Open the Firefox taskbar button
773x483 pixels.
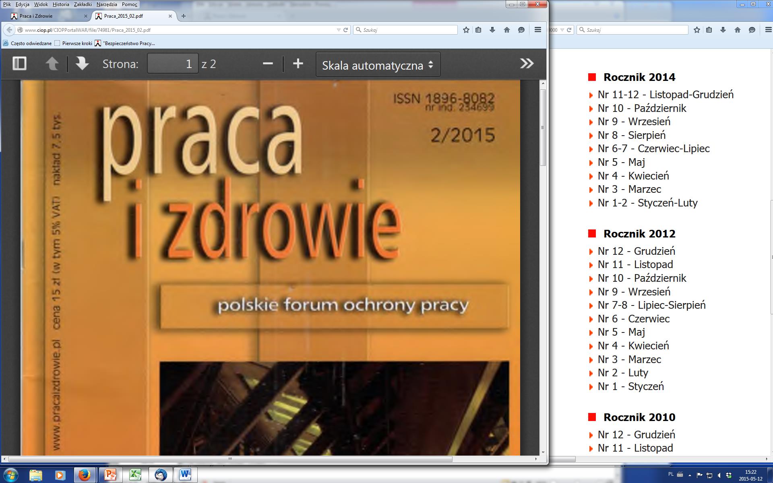click(84, 475)
